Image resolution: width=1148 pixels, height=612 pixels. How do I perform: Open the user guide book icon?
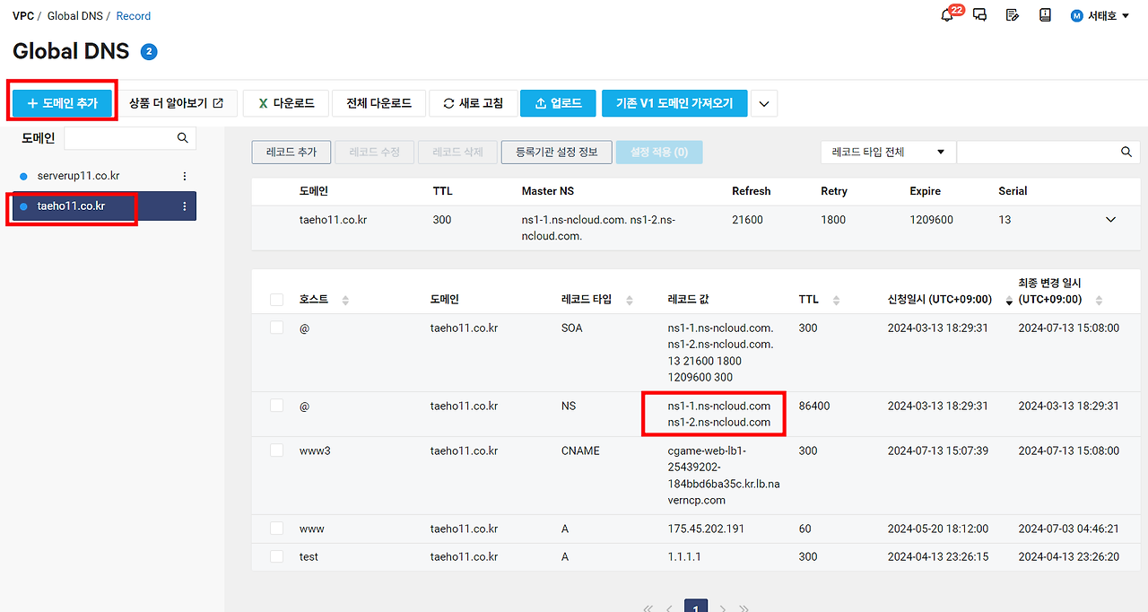click(x=1045, y=15)
